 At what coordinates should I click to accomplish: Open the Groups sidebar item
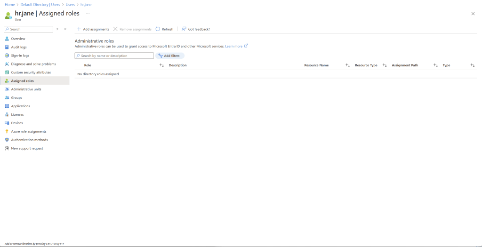[x=16, y=98]
